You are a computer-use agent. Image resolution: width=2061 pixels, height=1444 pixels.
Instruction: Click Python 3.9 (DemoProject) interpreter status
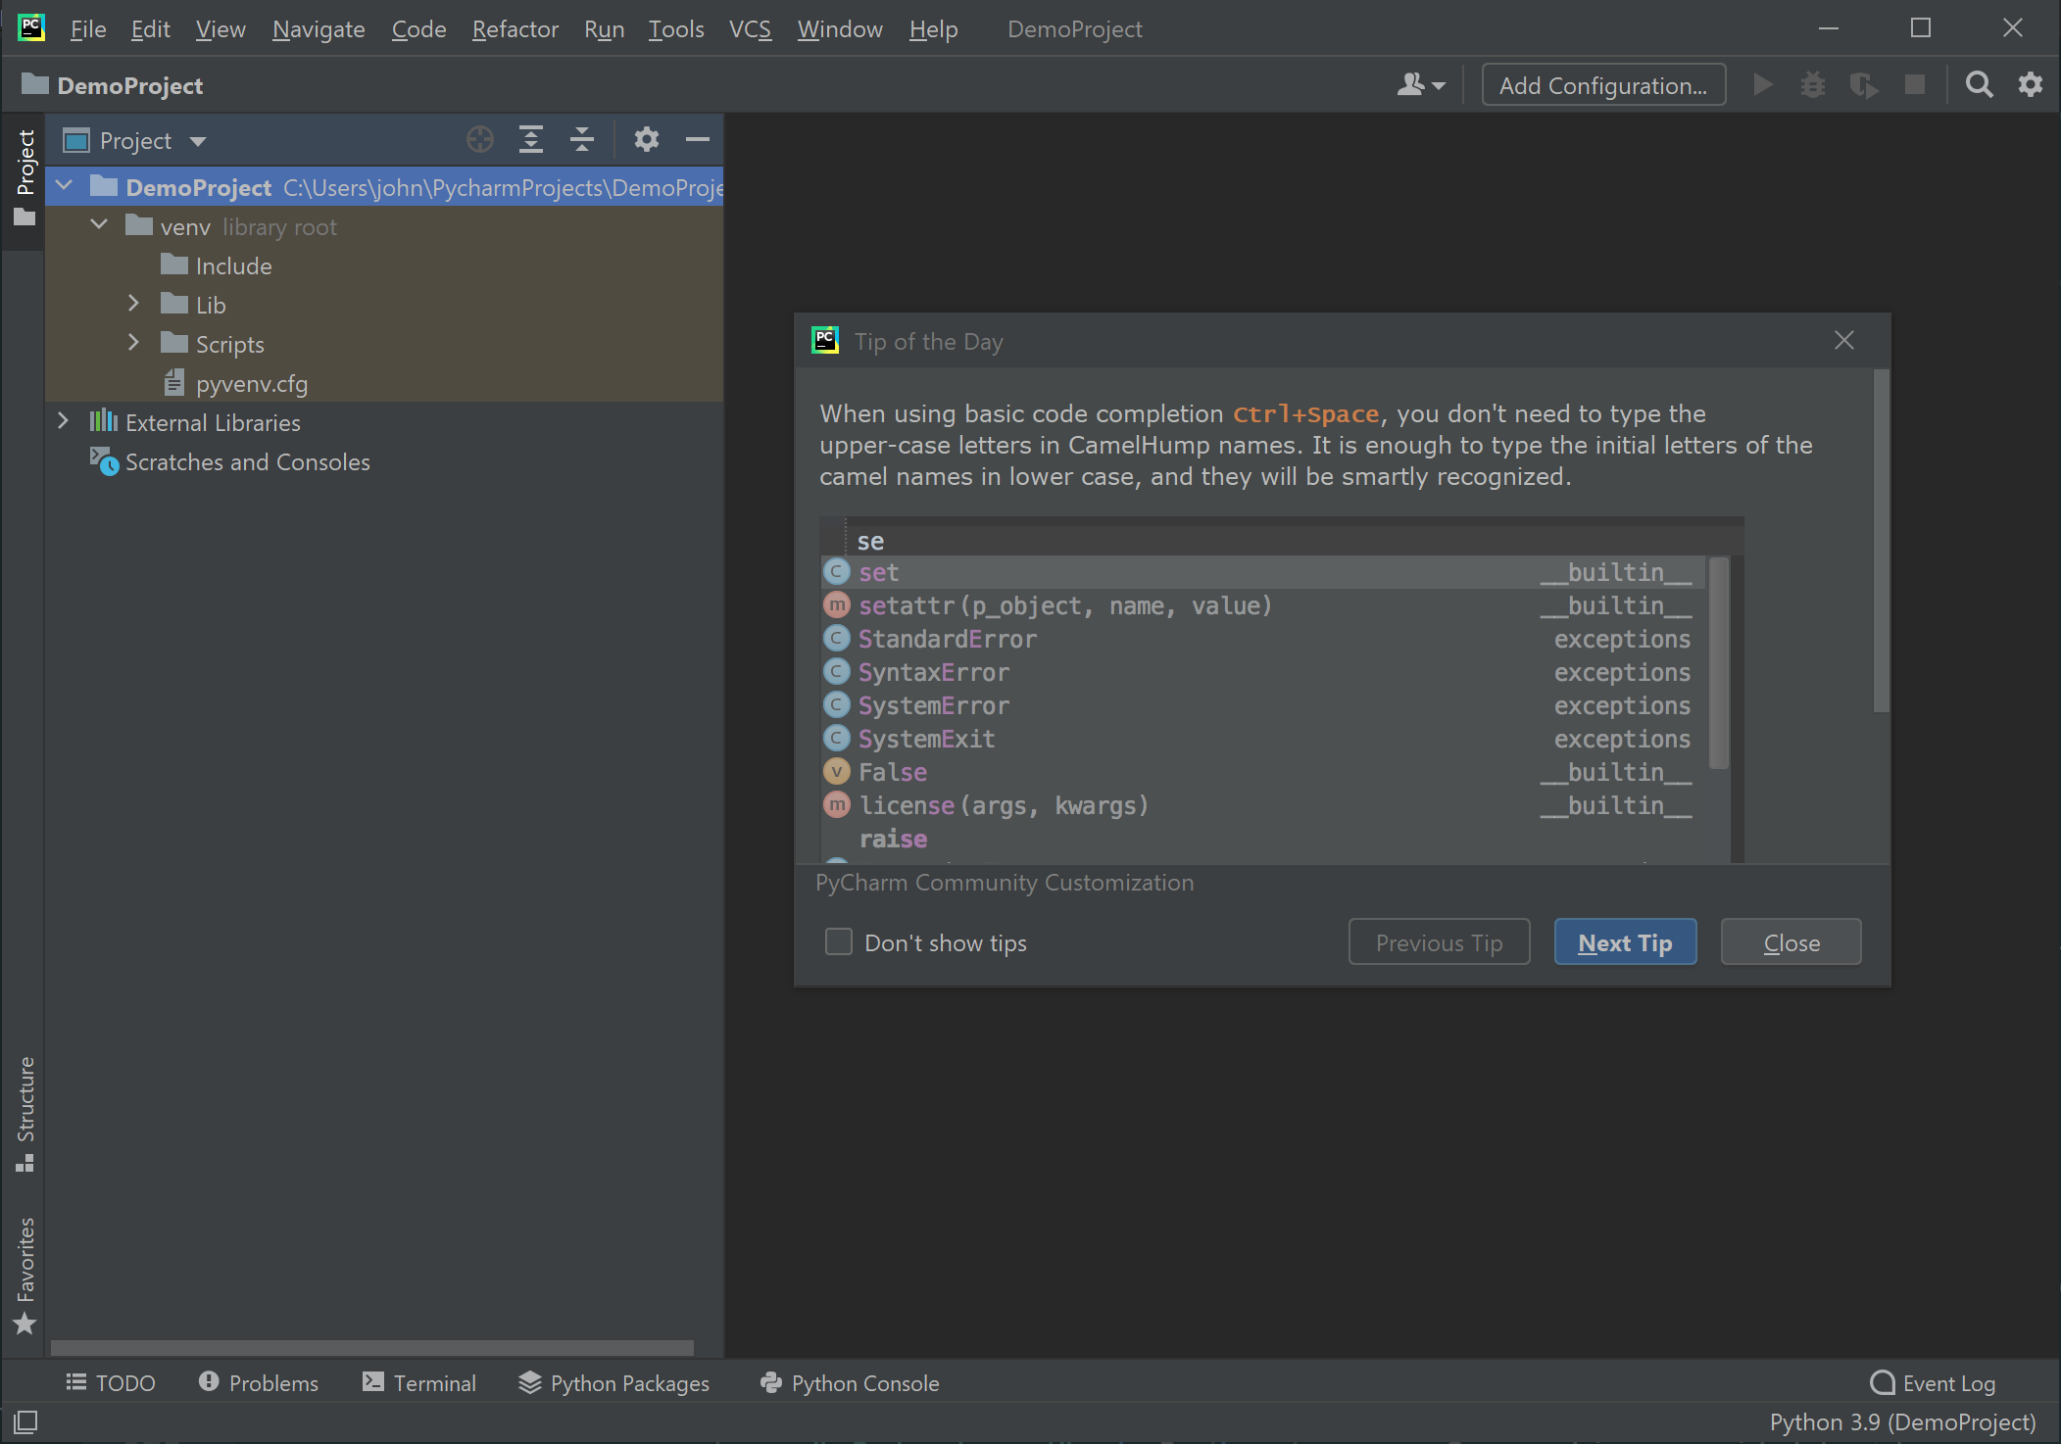(1902, 1421)
